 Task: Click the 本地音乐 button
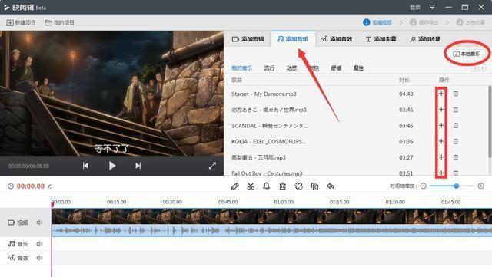[x=467, y=54]
